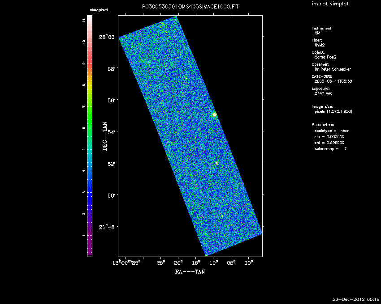The image size is (381, 304).
Task: Click the 'scaletype = linear' parameter
Action: (332, 131)
